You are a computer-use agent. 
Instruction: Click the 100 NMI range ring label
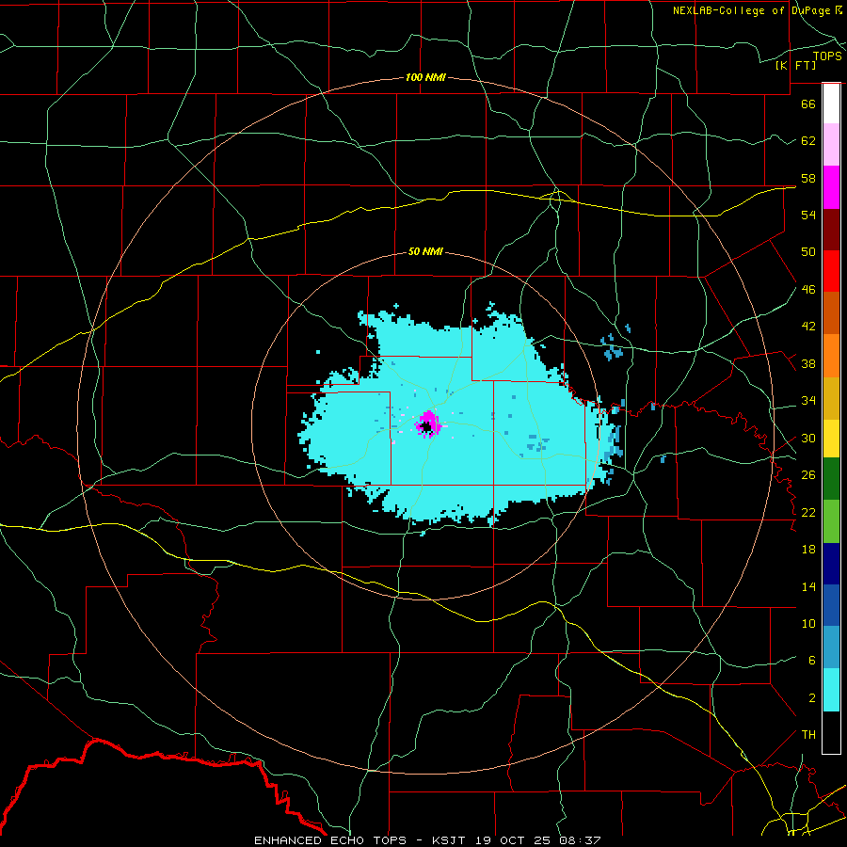pyautogui.click(x=425, y=77)
